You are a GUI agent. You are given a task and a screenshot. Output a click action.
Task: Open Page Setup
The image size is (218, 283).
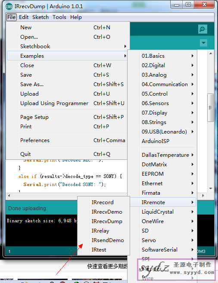pyautogui.click(x=67, y=117)
